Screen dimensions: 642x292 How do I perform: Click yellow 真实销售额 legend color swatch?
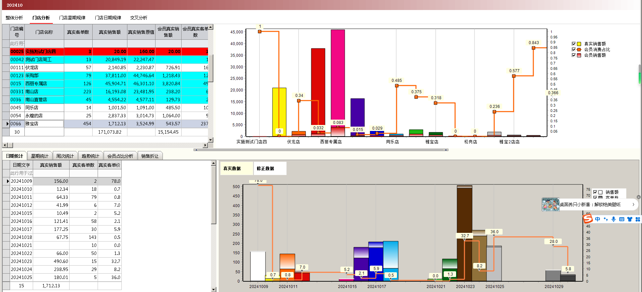(579, 44)
